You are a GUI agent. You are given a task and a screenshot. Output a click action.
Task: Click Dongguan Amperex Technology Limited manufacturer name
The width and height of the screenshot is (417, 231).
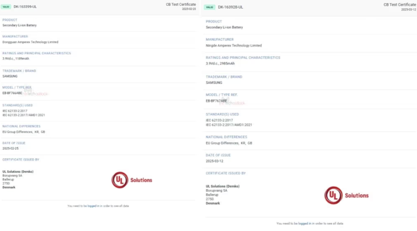tap(30, 42)
